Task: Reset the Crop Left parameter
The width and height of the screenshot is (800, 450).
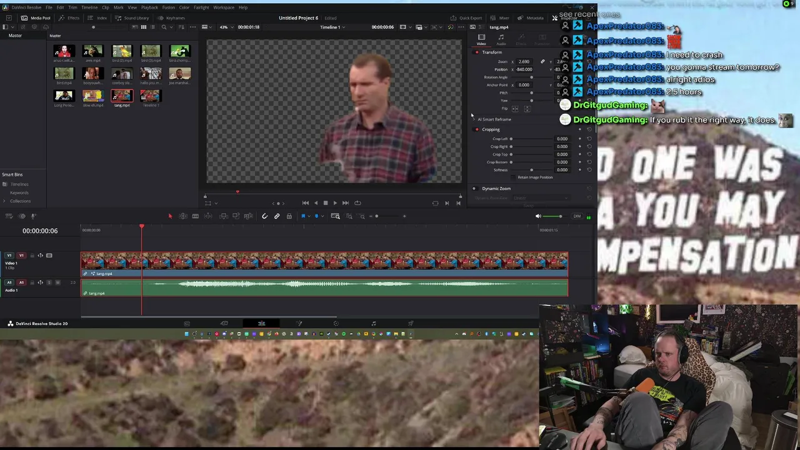Action: [x=589, y=139]
